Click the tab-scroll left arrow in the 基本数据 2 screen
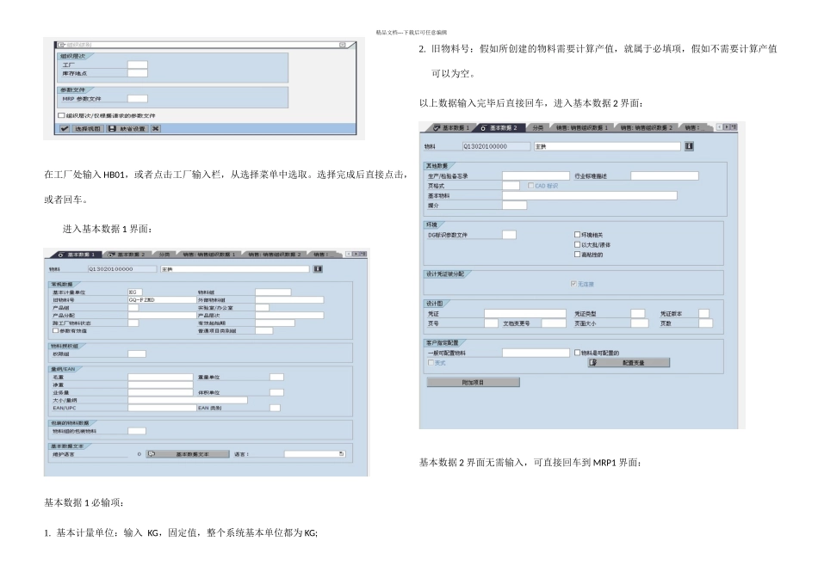The height and width of the screenshot is (578, 818). pos(719,126)
